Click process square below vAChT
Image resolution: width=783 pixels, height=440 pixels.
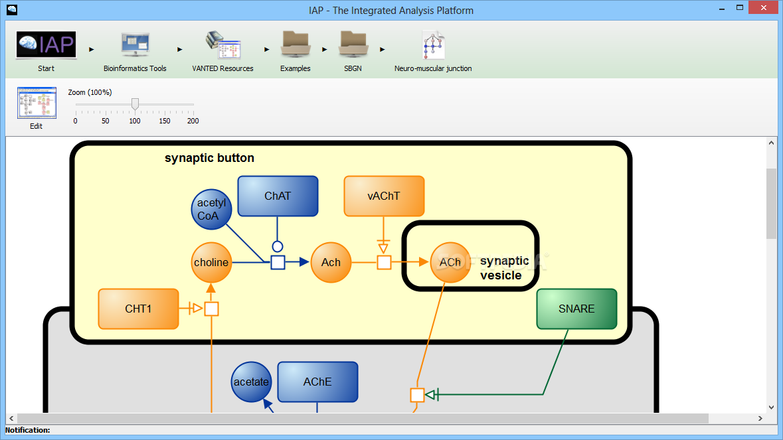(384, 262)
